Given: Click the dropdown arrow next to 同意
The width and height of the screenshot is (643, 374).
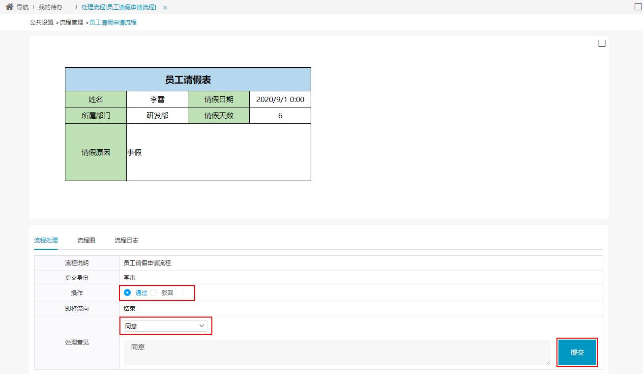Looking at the screenshot, I should [x=202, y=325].
